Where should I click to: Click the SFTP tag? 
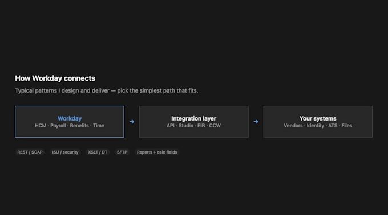(122, 152)
